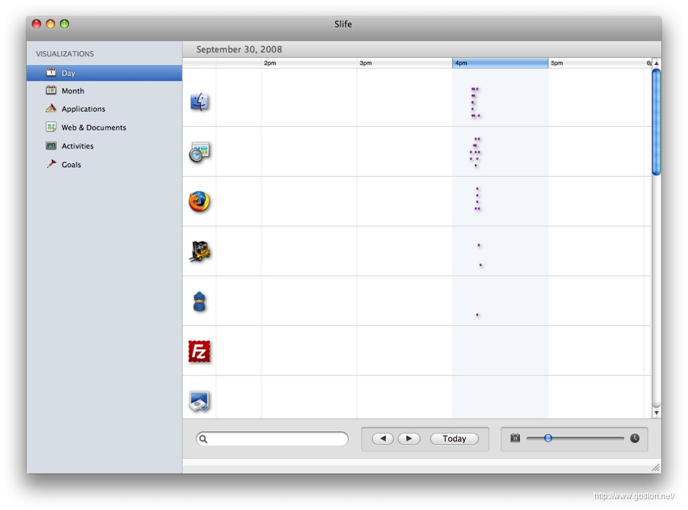This screenshot has height=510, width=688.
Task: Click the scrollbar up arrow
Action: click(656, 63)
